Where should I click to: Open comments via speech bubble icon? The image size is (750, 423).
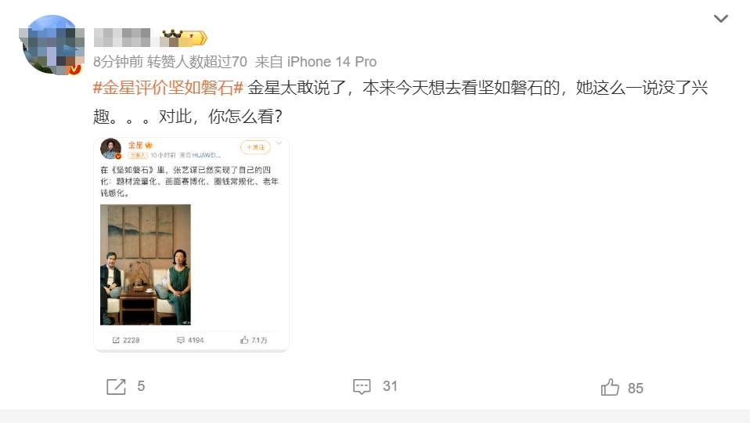[362, 387]
